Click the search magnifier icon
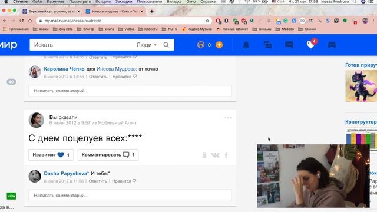377x212 pixels. click(166, 45)
